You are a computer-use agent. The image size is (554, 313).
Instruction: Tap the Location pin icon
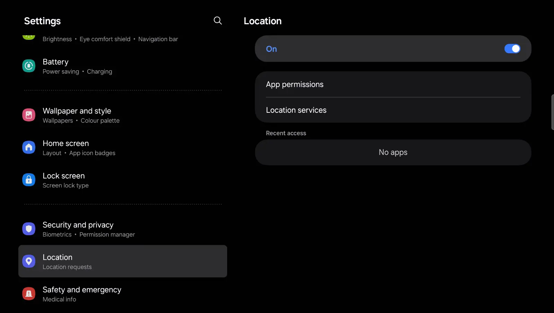[x=29, y=261]
